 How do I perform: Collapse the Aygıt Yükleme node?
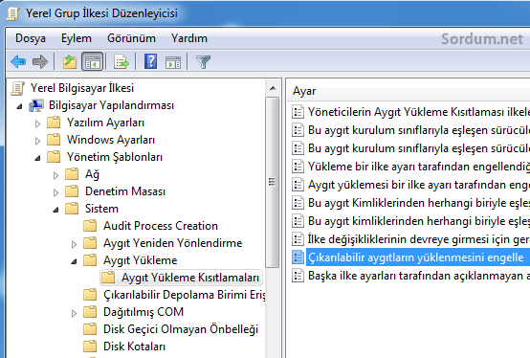point(75,261)
